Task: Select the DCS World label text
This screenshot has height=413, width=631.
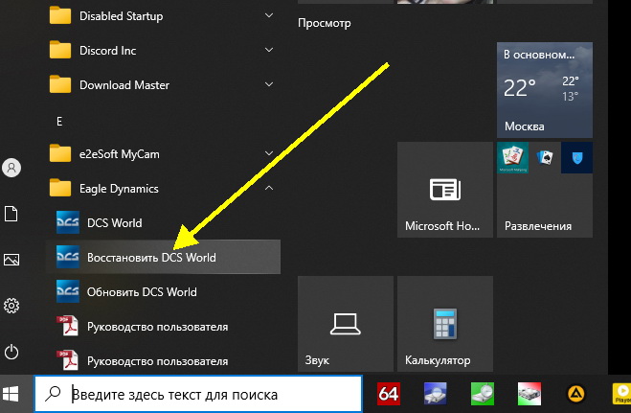Action: 114,223
